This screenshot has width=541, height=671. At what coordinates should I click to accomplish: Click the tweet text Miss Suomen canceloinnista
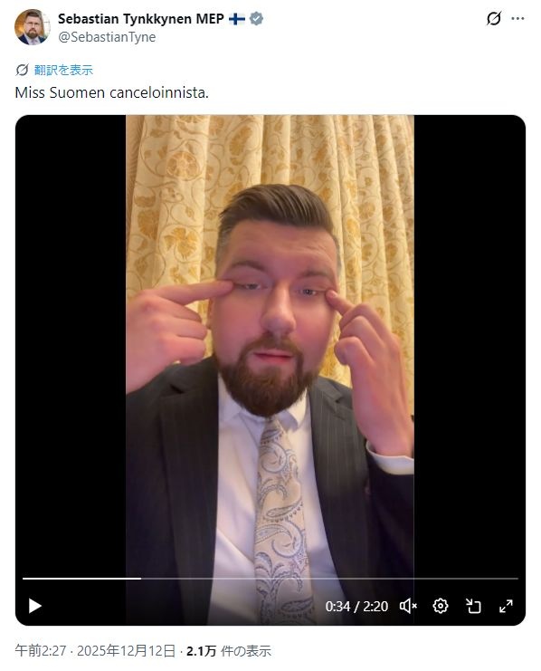pos(111,92)
